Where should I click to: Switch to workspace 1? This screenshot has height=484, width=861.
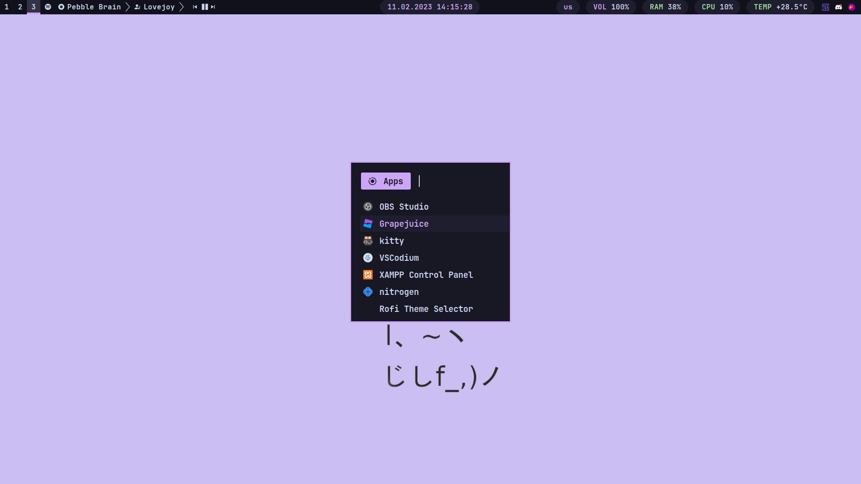[7, 7]
